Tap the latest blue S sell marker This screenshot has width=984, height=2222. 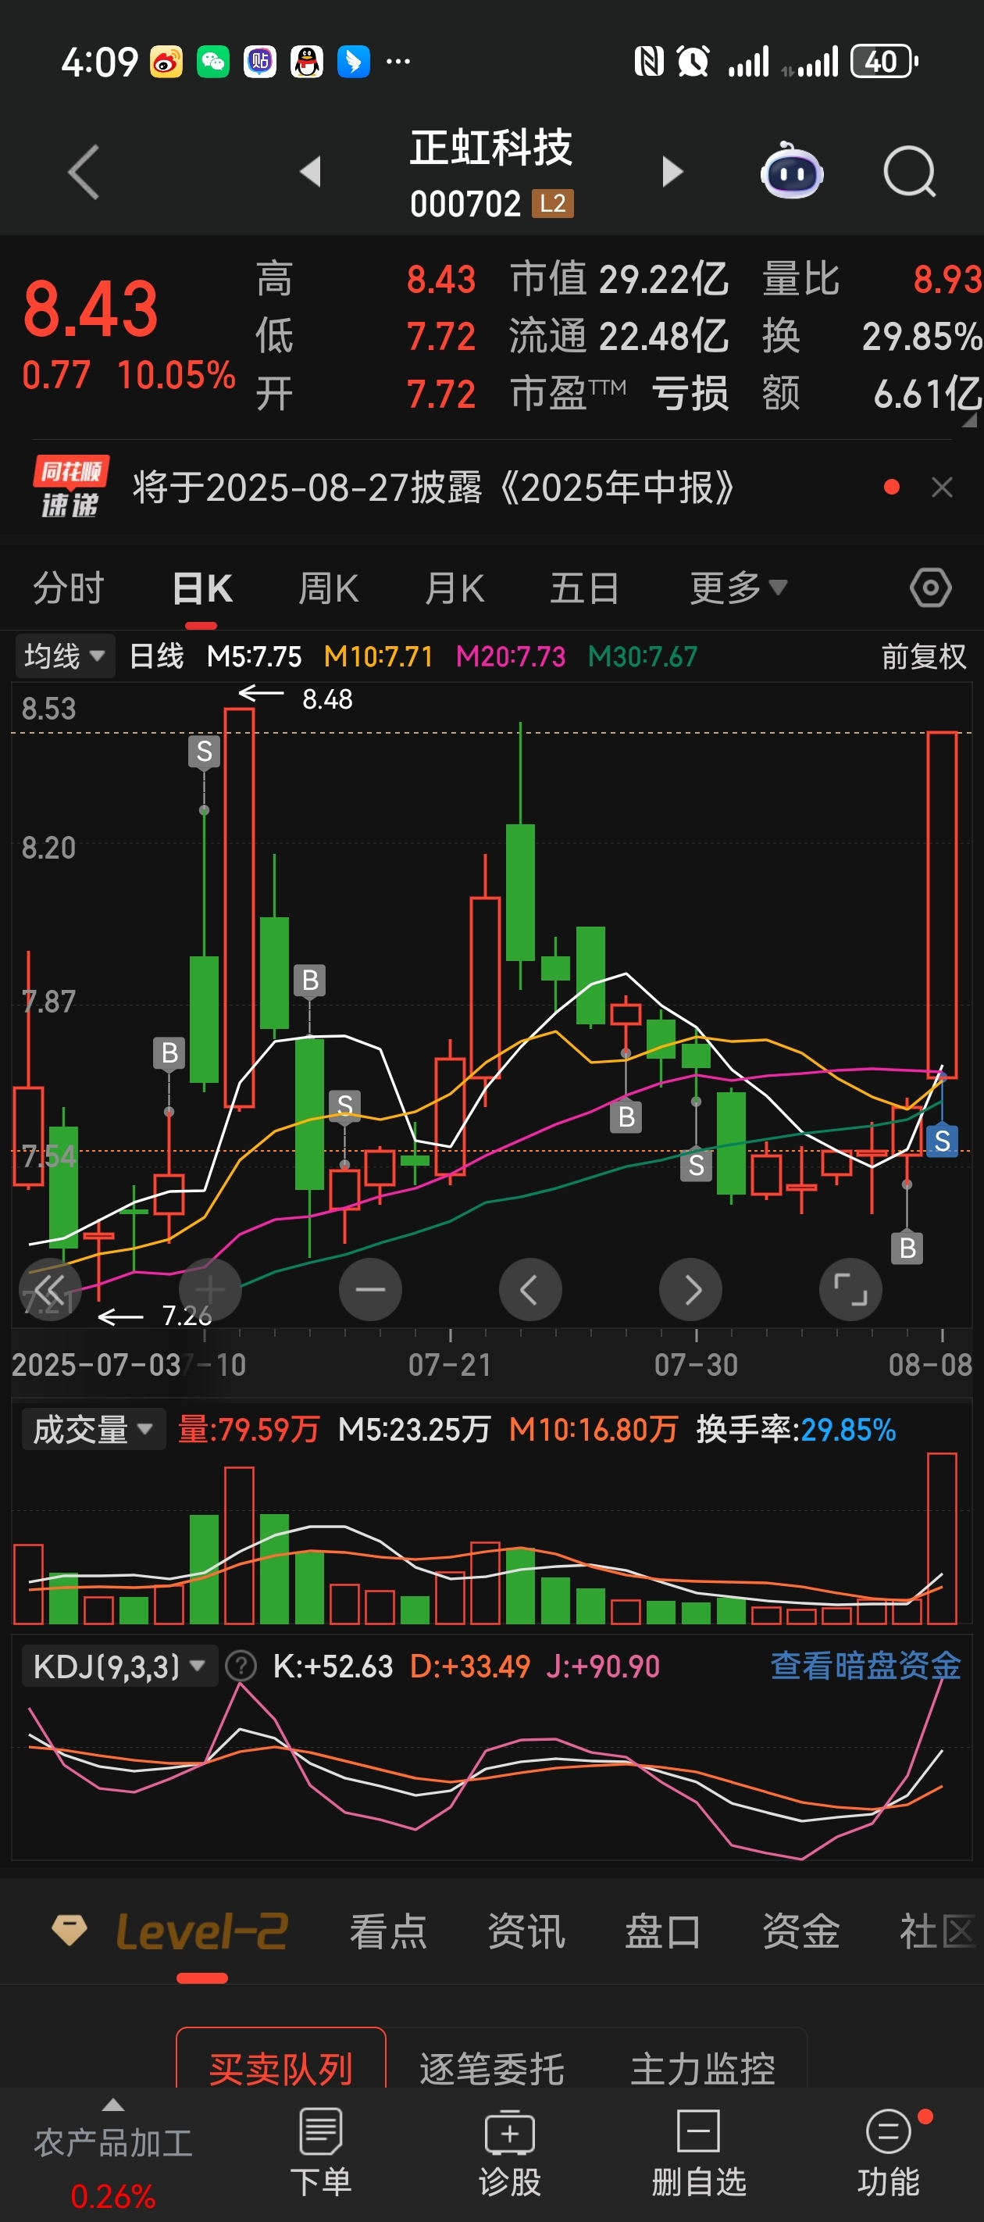pyautogui.click(x=942, y=1141)
